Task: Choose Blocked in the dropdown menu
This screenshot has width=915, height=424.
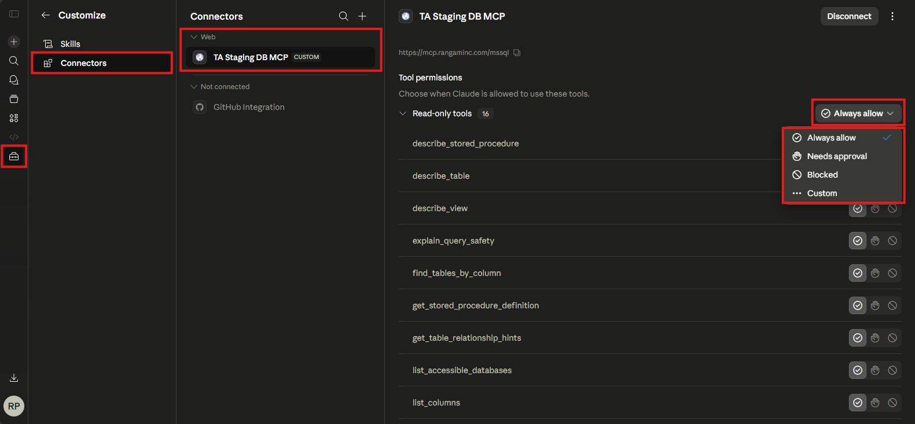Action: [842, 175]
